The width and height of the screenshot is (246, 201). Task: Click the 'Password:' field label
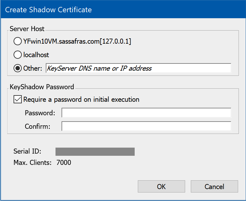40,113
